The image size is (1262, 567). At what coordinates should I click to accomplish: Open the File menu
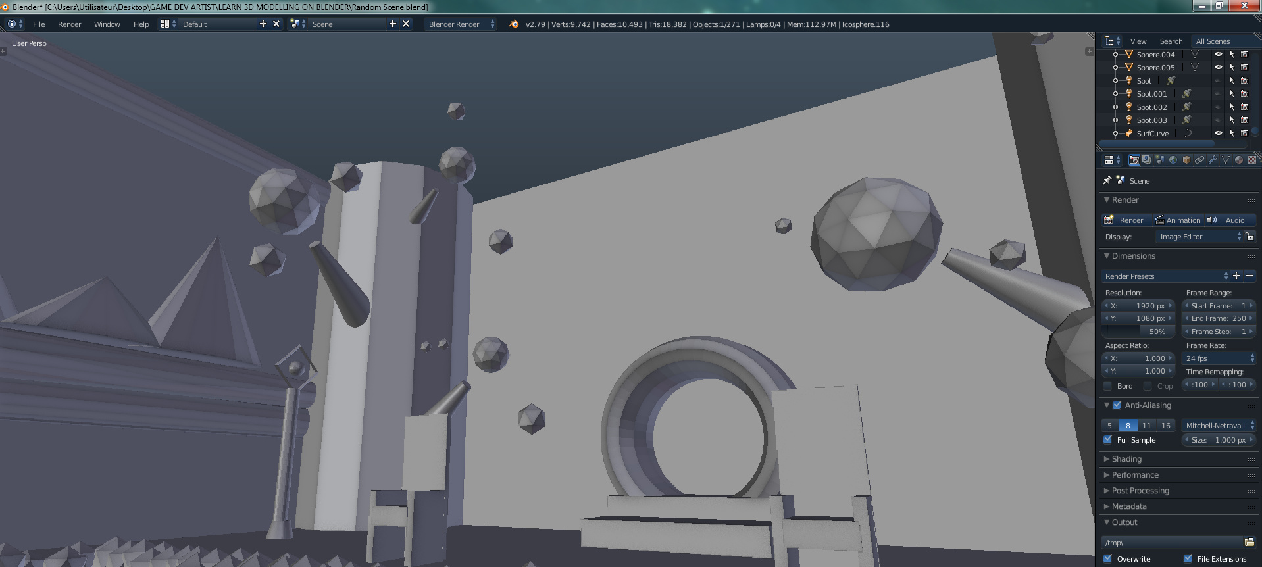(39, 24)
